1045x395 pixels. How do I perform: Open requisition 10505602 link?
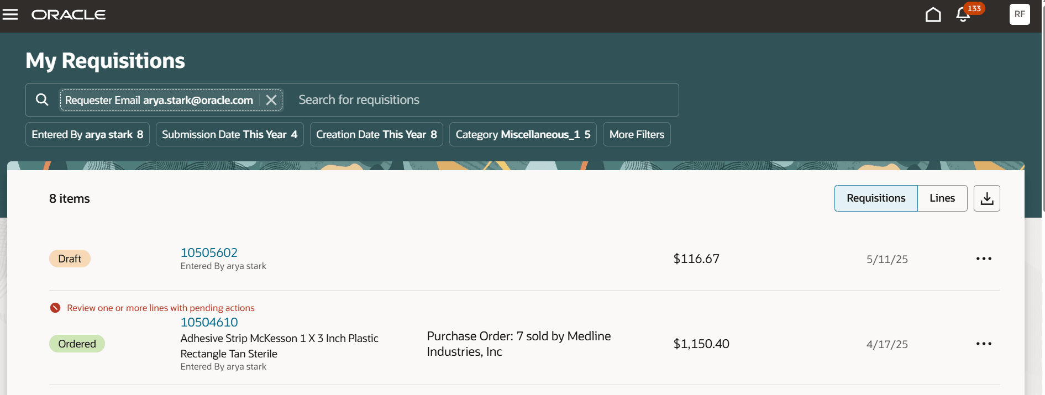[209, 252]
